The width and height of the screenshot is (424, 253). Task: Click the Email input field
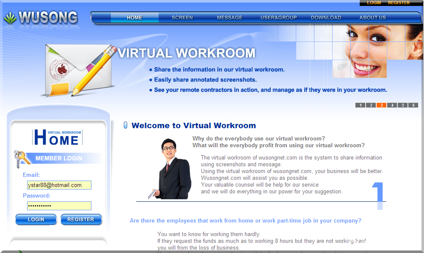click(59, 185)
